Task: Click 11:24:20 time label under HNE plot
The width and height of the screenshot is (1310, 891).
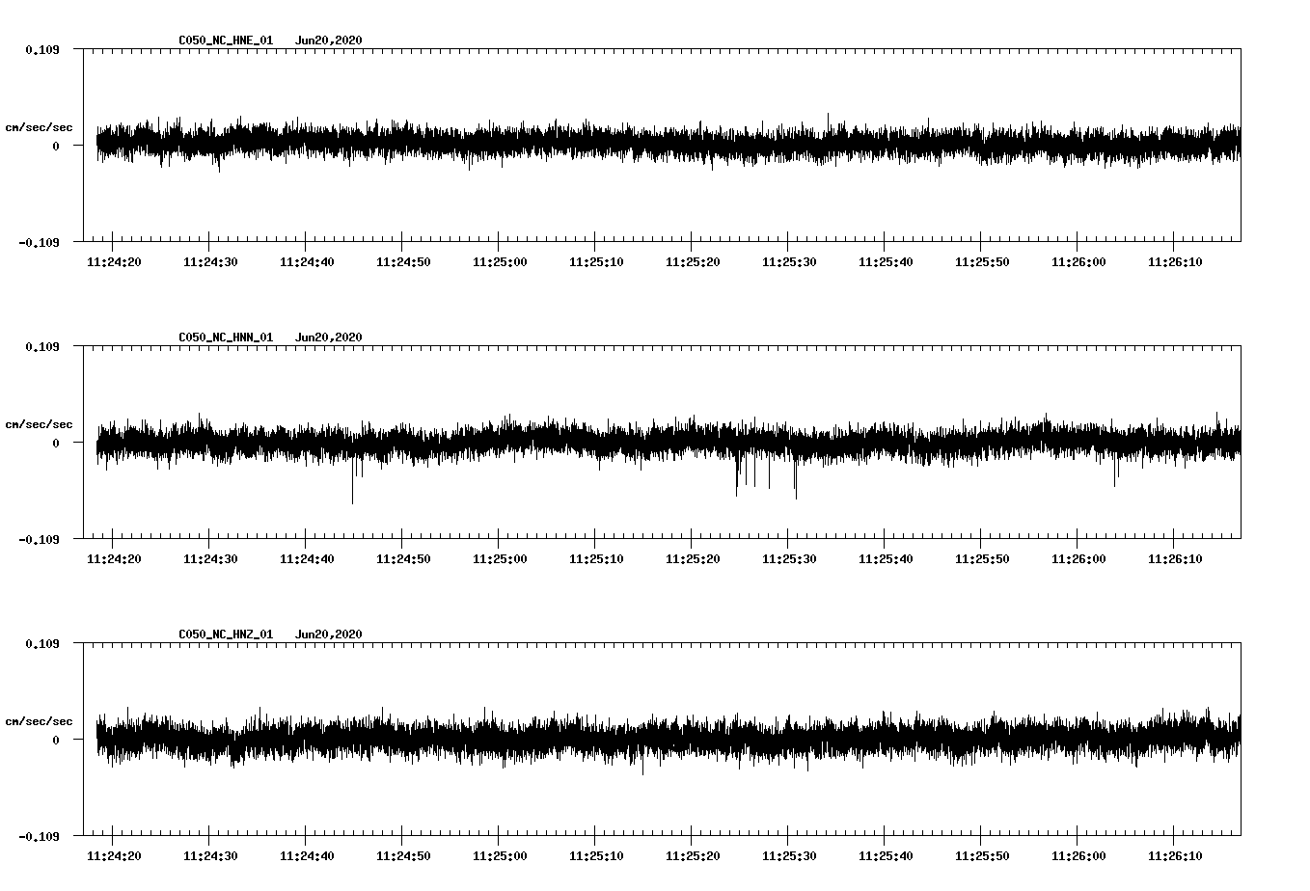Action: pyautogui.click(x=114, y=262)
